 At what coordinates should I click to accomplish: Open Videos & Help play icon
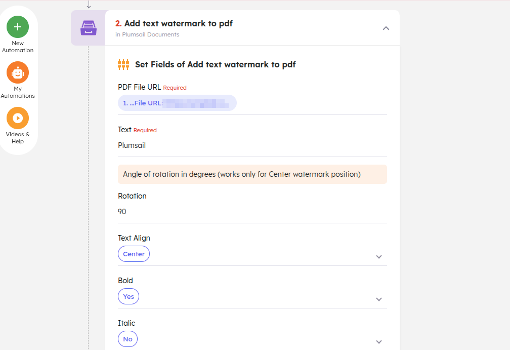point(18,118)
